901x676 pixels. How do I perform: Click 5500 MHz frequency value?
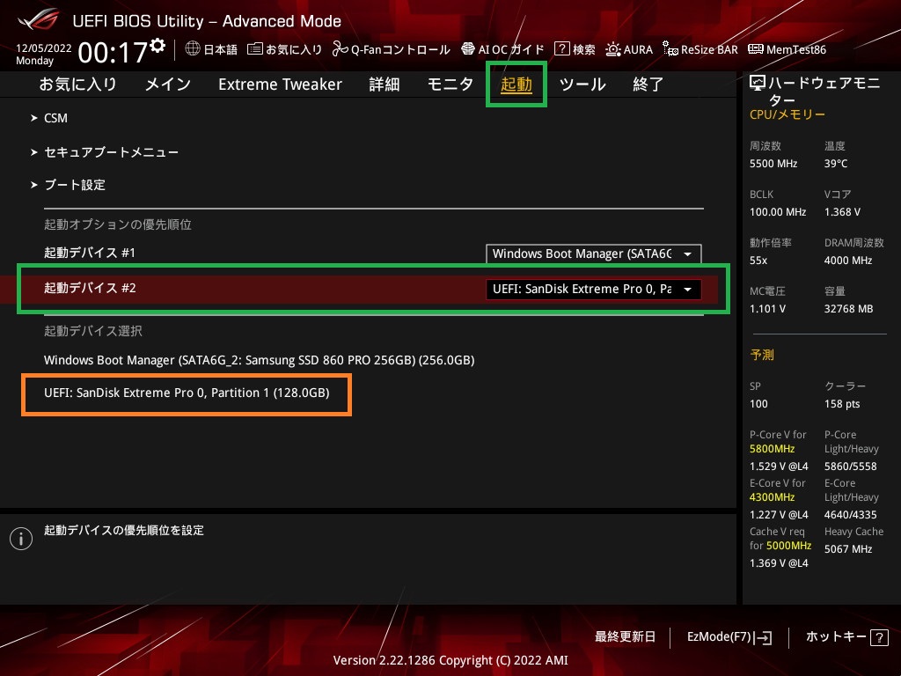point(773,164)
